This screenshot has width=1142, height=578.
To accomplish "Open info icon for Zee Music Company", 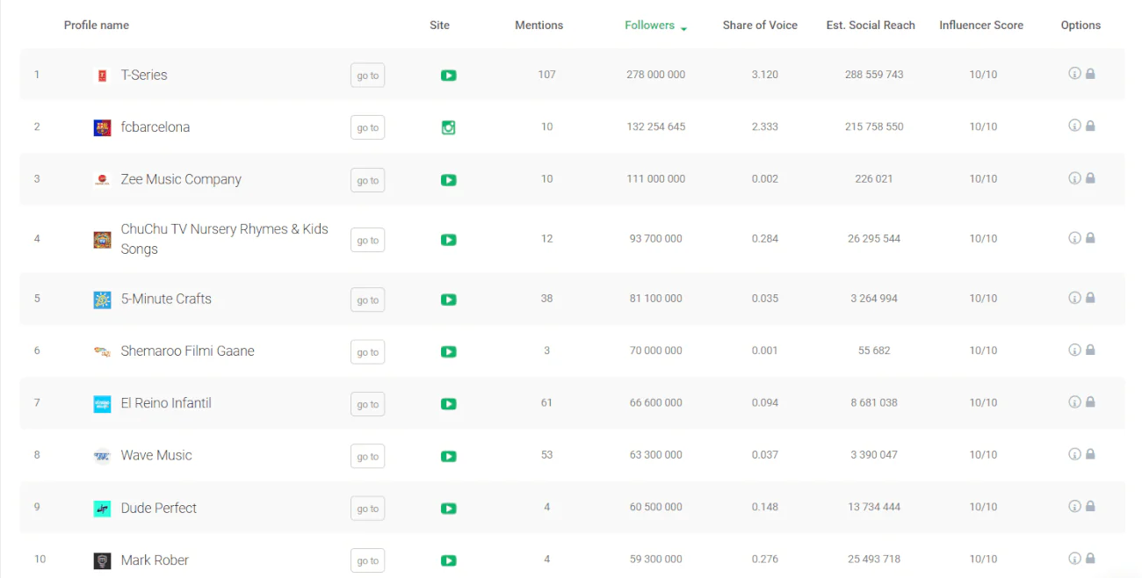I will pyautogui.click(x=1073, y=178).
